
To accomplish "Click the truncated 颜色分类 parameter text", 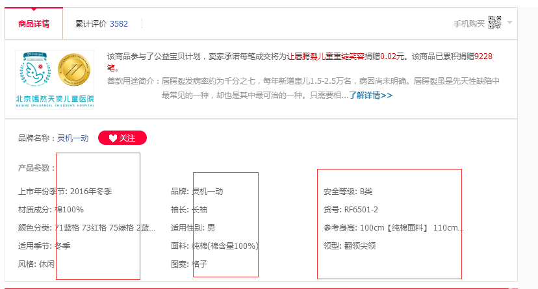I will 87,228.
